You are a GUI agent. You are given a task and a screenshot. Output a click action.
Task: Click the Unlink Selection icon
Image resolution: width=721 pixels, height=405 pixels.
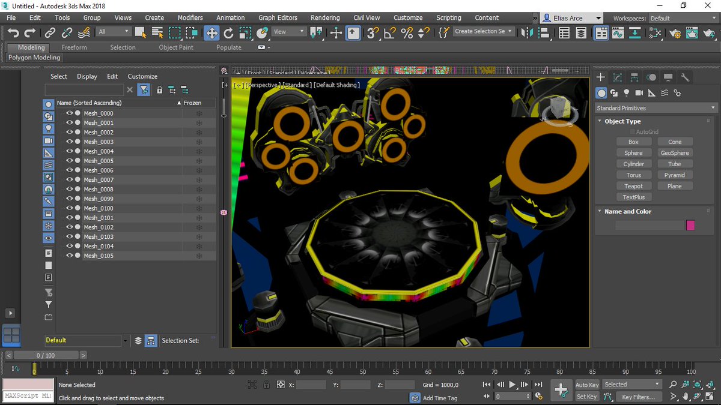pos(67,33)
